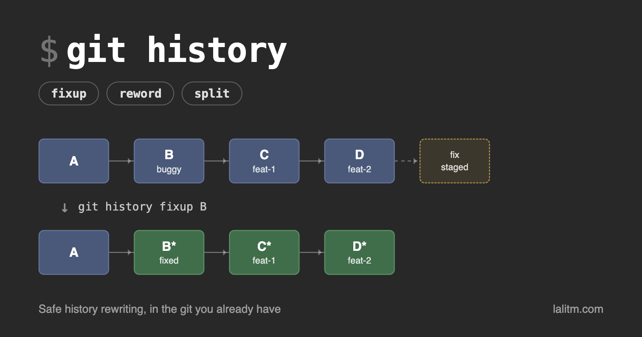Viewport: 642px width, 337px height.
Task: Click the green C* feat-1 commit
Action: click(264, 253)
